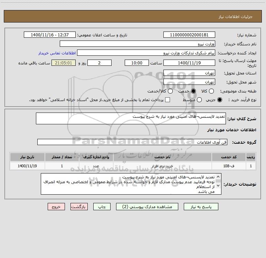The image size is (266, 258).
Task: Click the شرح کلی نیاز text area
Action: coord(131,118)
